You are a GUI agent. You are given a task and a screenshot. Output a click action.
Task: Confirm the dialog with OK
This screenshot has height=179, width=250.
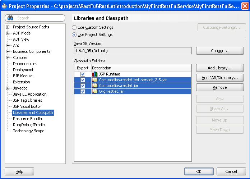point(199,171)
